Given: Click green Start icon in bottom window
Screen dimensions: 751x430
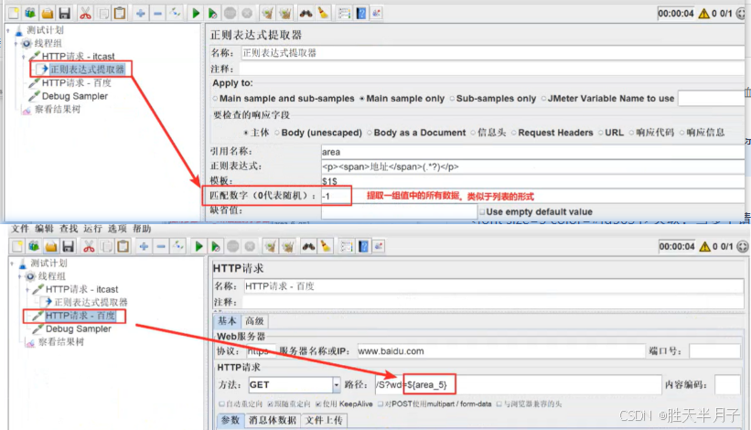Looking at the screenshot, I should (198, 247).
